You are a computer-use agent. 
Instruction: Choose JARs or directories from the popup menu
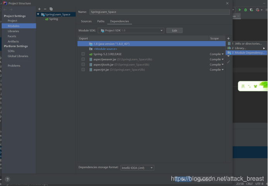246,44
